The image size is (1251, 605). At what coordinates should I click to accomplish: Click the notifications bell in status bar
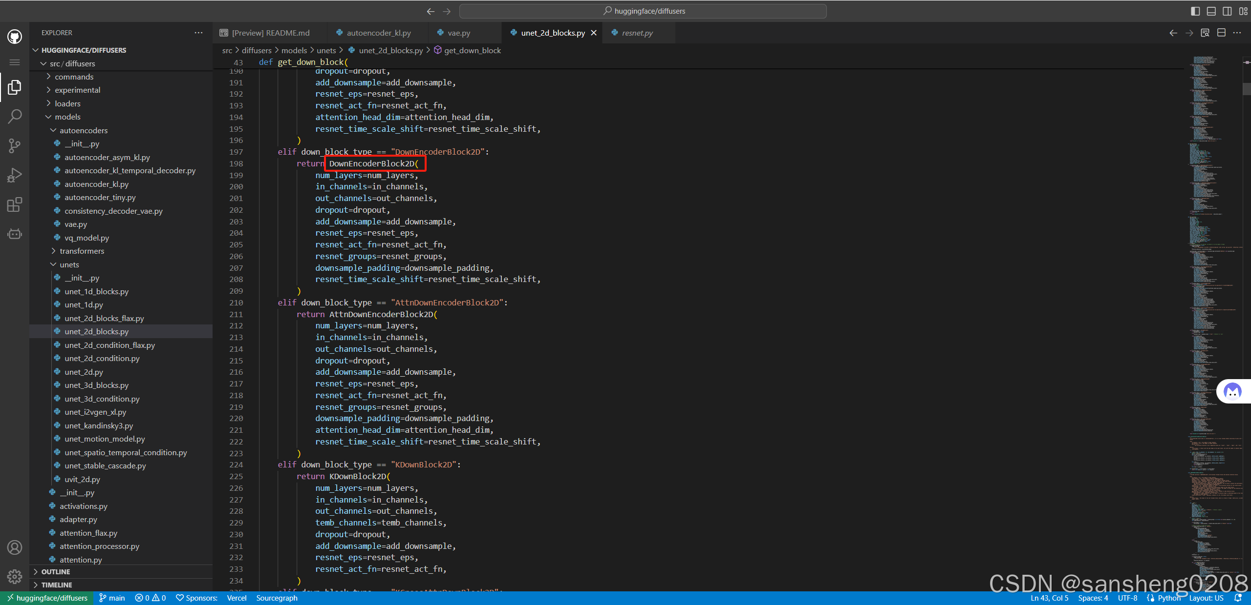pyautogui.click(x=1238, y=598)
